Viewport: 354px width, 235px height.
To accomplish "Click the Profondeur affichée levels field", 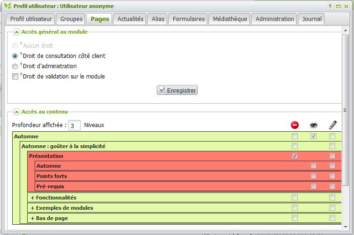I will (x=74, y=125).
